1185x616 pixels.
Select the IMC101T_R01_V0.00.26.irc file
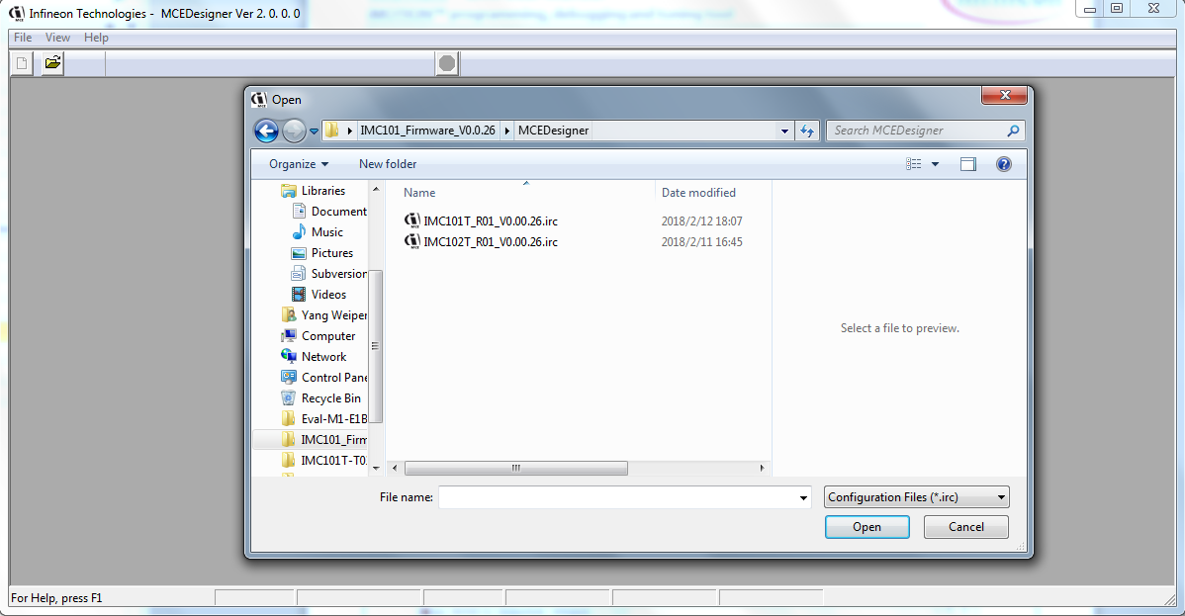coord(490,221)
